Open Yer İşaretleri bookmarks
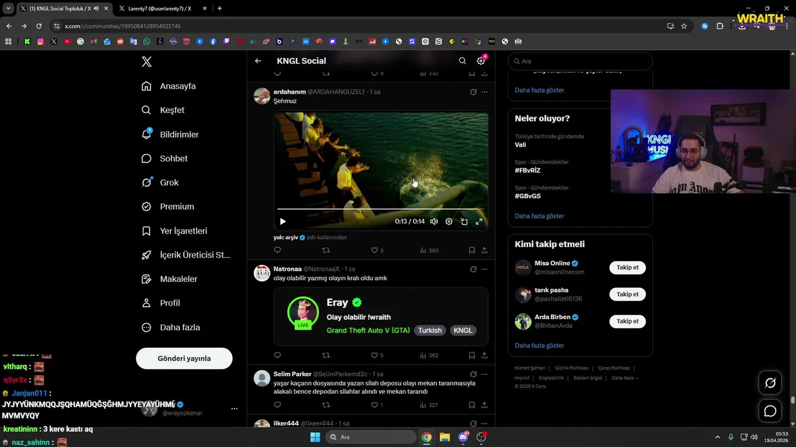796x447 pixels. click(x=174, y=231)
